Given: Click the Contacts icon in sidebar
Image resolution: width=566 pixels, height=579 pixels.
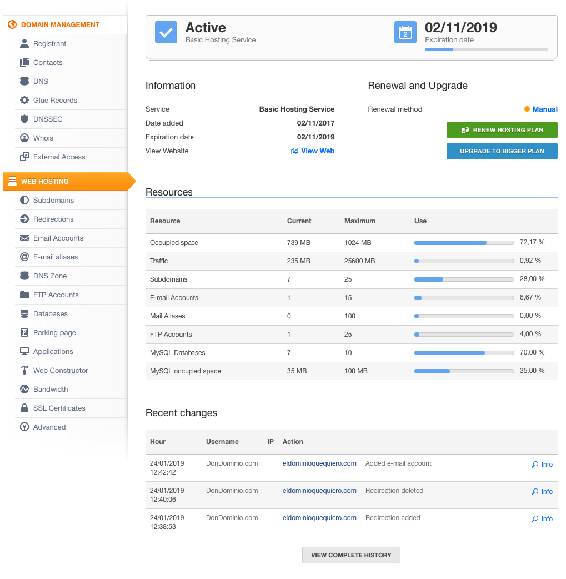Looking at the screenshot, I should 24,62.
